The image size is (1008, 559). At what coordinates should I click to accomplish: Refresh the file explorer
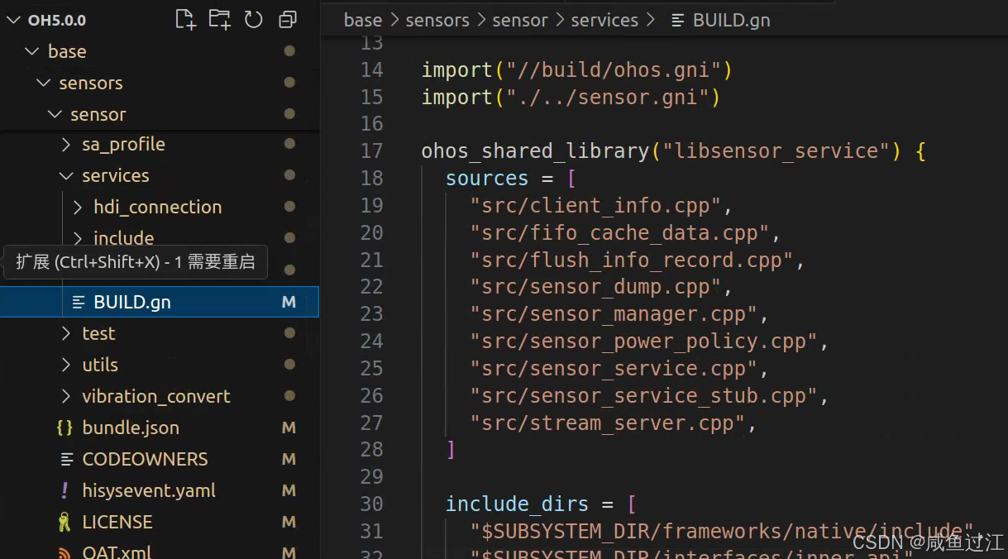coord(253,19)
